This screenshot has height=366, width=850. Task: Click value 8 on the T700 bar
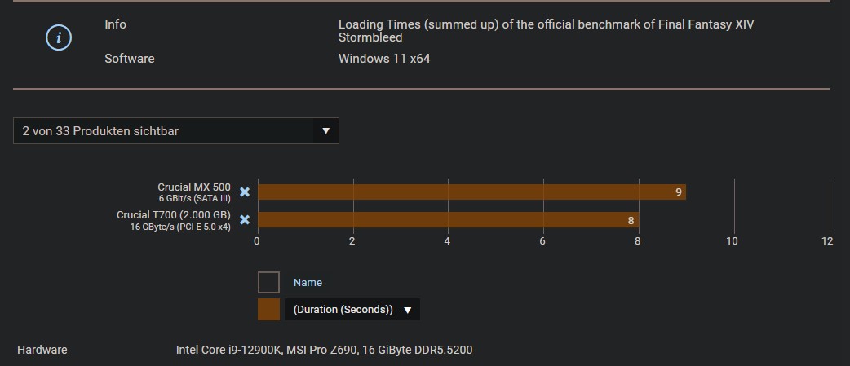coord(631,220)
